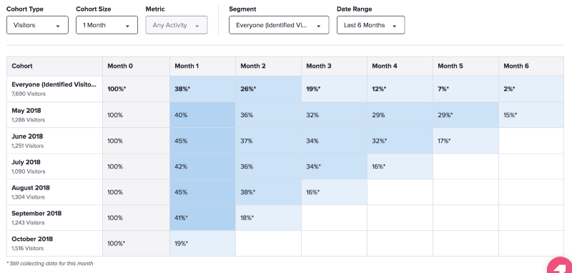Click the October 2018 19%* Month 1 cell
Image resolution: width=572 pixels, height=273 pixels.
[202, 244]
